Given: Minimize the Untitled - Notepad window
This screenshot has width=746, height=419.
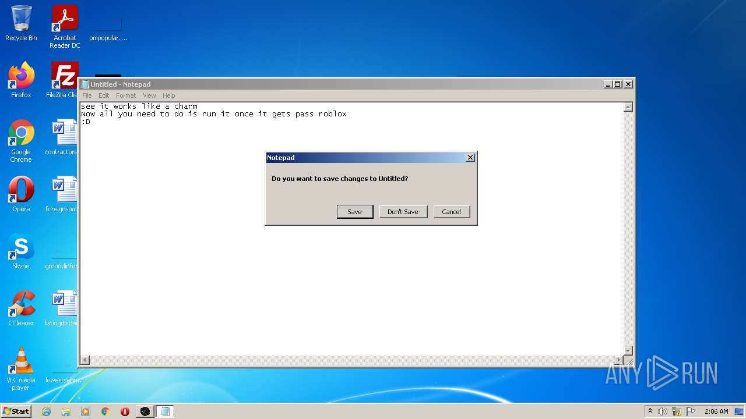Looking at the screenshot, I should (608, 84).
